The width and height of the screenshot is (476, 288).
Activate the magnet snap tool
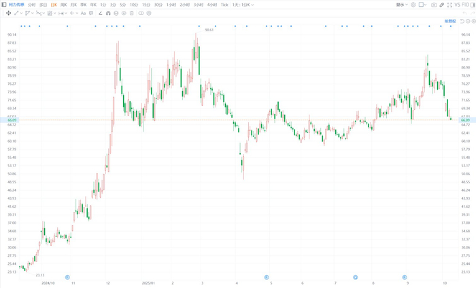coord(108,13)
